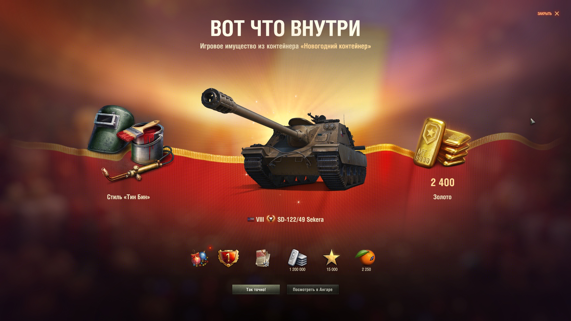Click the mandarin 2 250 reward icon
Image resolution: width=571 pixels, height=321 pixels.
tap(365, 257)
